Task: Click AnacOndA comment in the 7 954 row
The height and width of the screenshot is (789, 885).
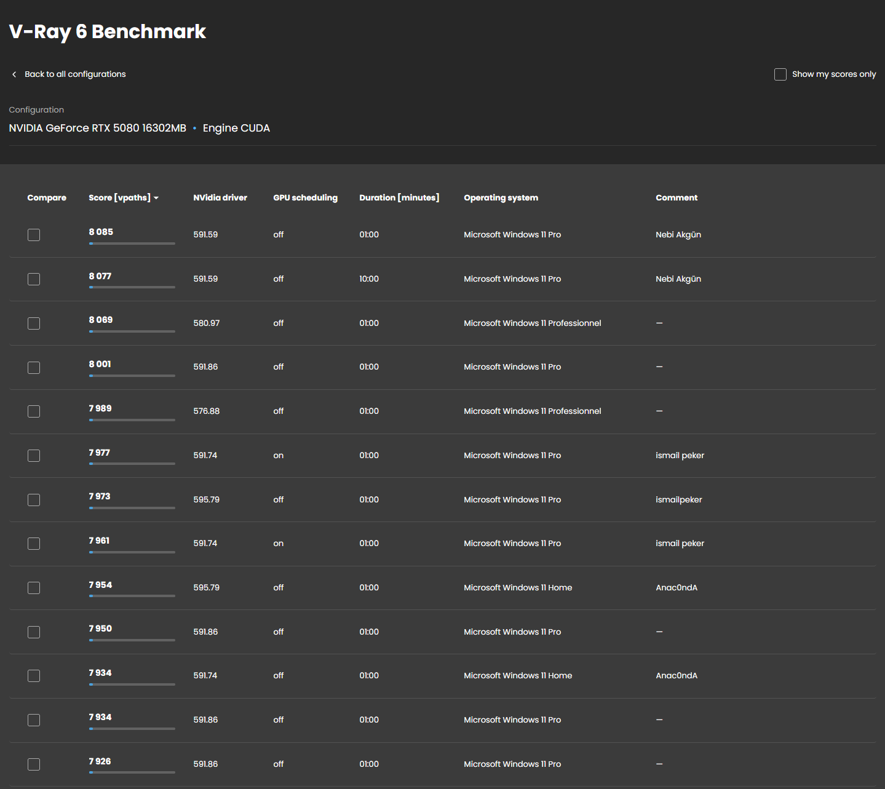Action: [x=677, y=587]
